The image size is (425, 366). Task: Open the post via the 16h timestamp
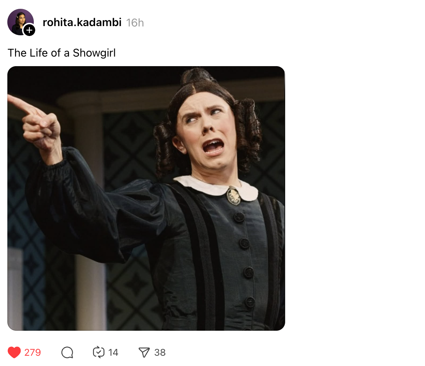pyautogui.click(x=135, y=23)
